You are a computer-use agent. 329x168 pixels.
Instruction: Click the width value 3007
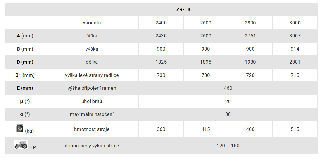point(295,36)
